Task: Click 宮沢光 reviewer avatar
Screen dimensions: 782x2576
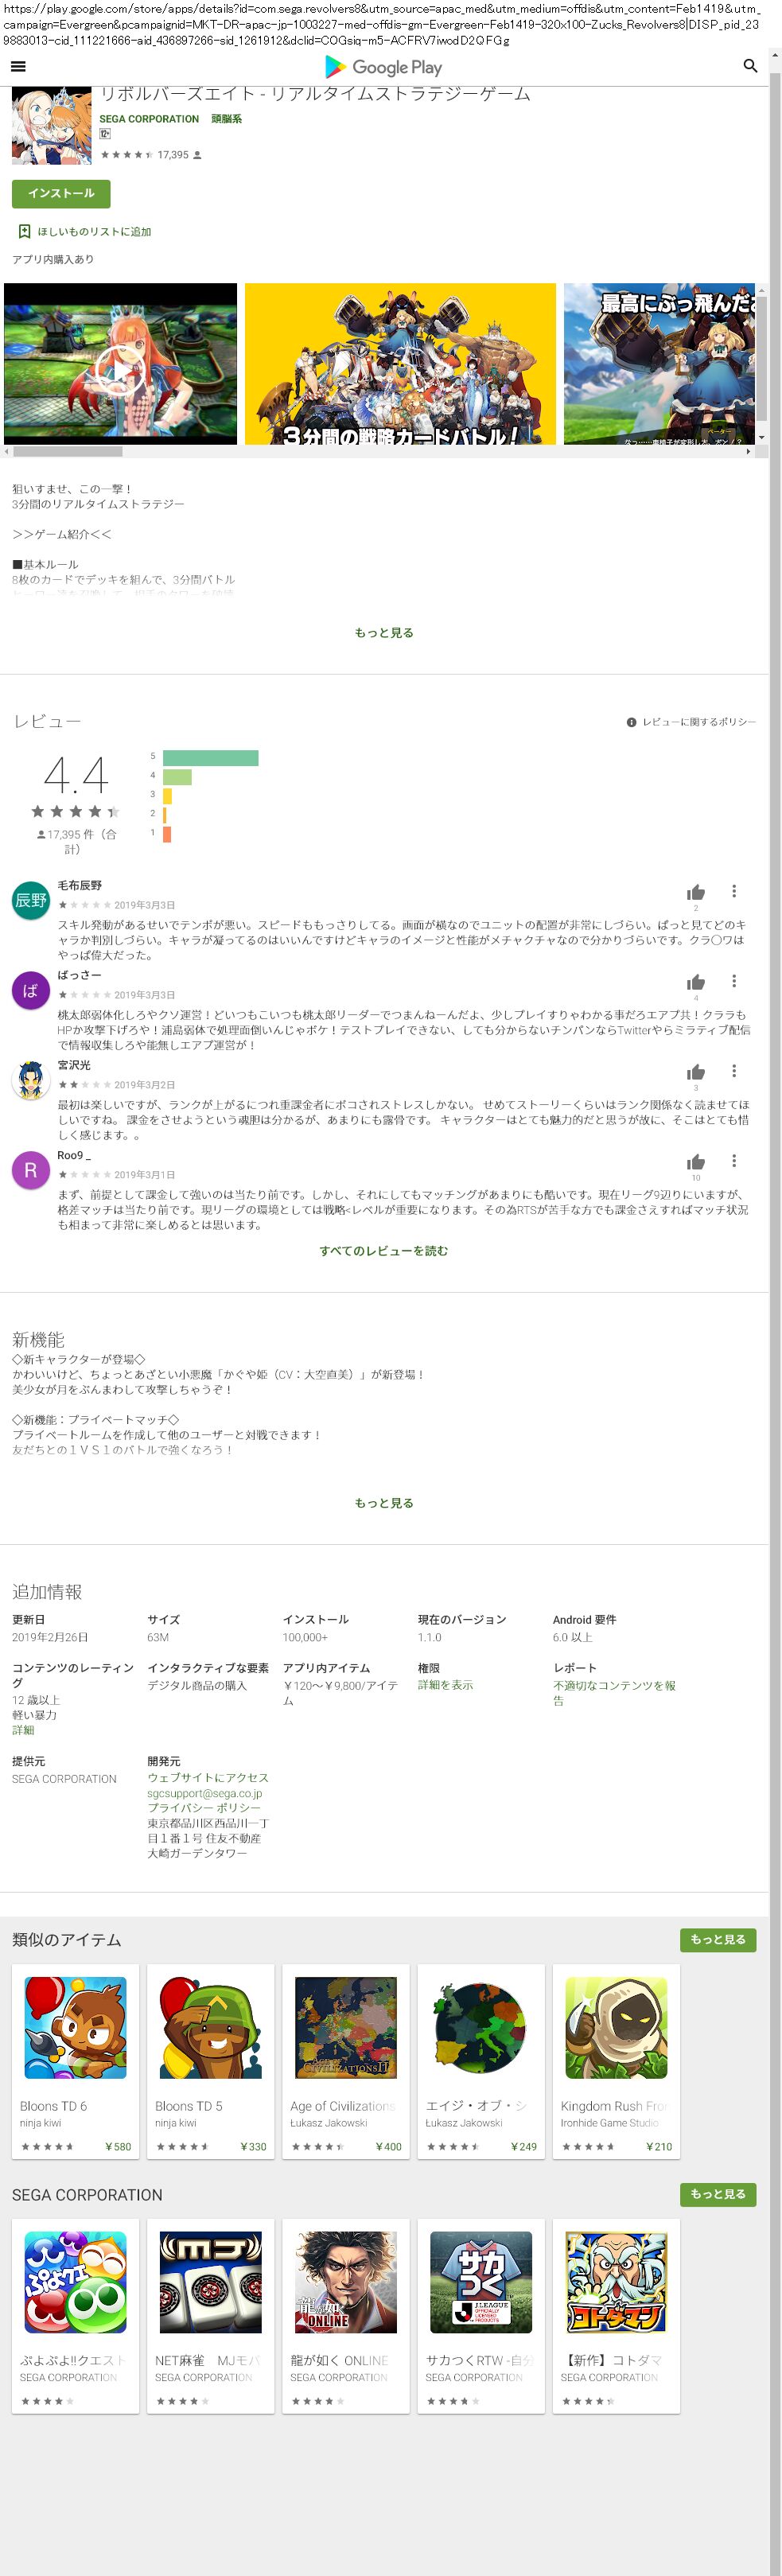Action: [x=31, y=1080]
